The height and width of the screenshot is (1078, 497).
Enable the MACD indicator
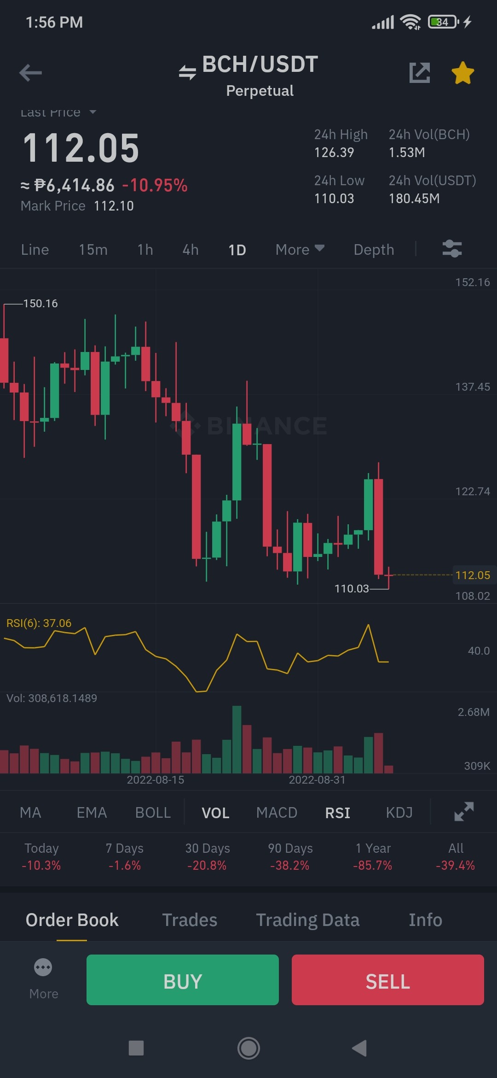[x=277, y=813]
